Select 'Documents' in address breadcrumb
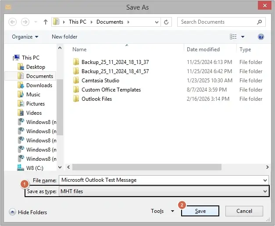The image size is (275, 226). pyautogui.click(x=110, y=22)
